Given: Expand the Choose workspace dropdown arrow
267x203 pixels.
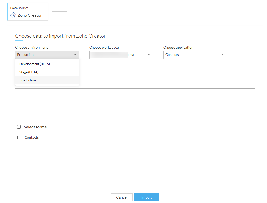Looking at the screenshot, I should (x=149, y=55).
